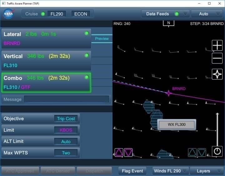Click the ECON speed mode field

pos(81,14)
